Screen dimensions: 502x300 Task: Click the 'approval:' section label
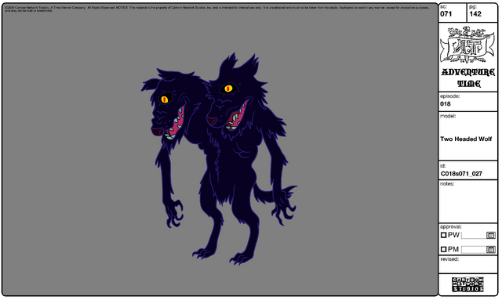[451, 226]
